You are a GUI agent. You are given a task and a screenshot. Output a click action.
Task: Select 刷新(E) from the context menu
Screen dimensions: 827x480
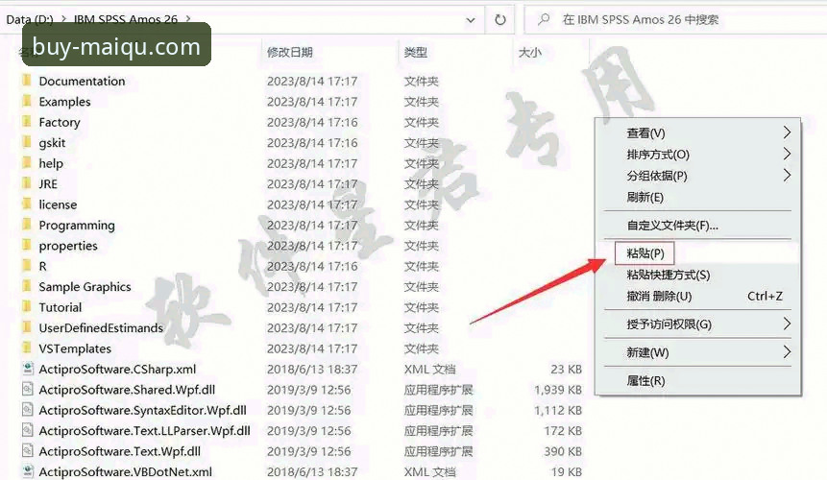tap(697, 197)
